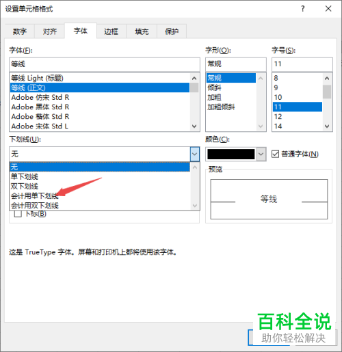Select font 等线 (正文)
The image size is (342, 352).
click(x=100, y=87)
